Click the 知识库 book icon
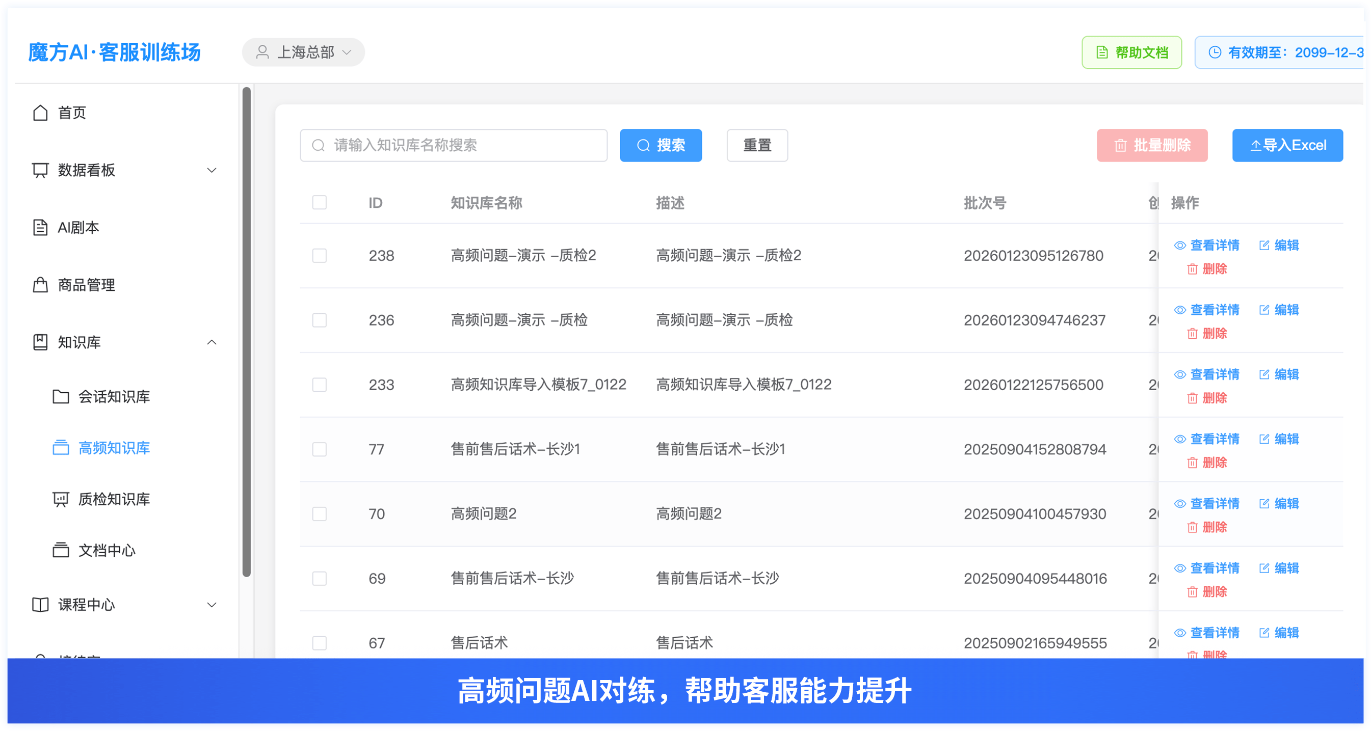 coord(40,342)
